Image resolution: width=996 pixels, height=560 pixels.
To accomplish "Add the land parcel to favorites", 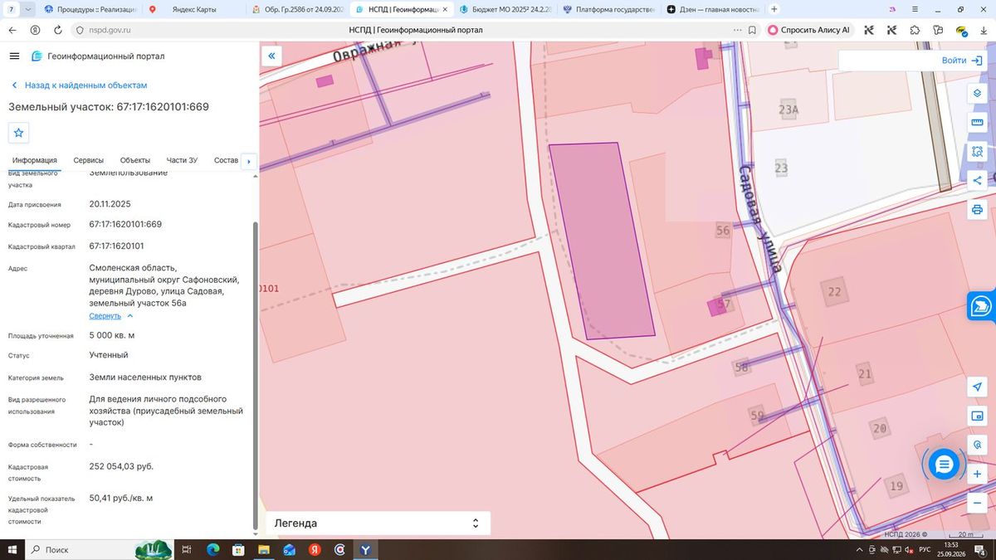I will (x=18, y=133).
